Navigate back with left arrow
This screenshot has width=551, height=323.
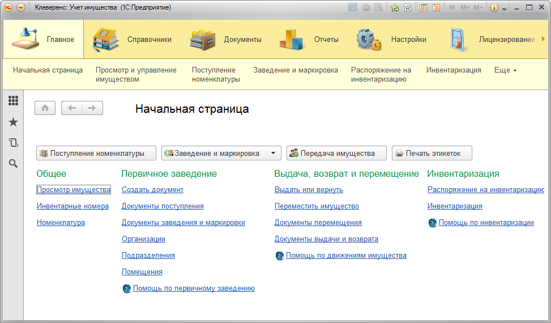[x=72, y=108]
